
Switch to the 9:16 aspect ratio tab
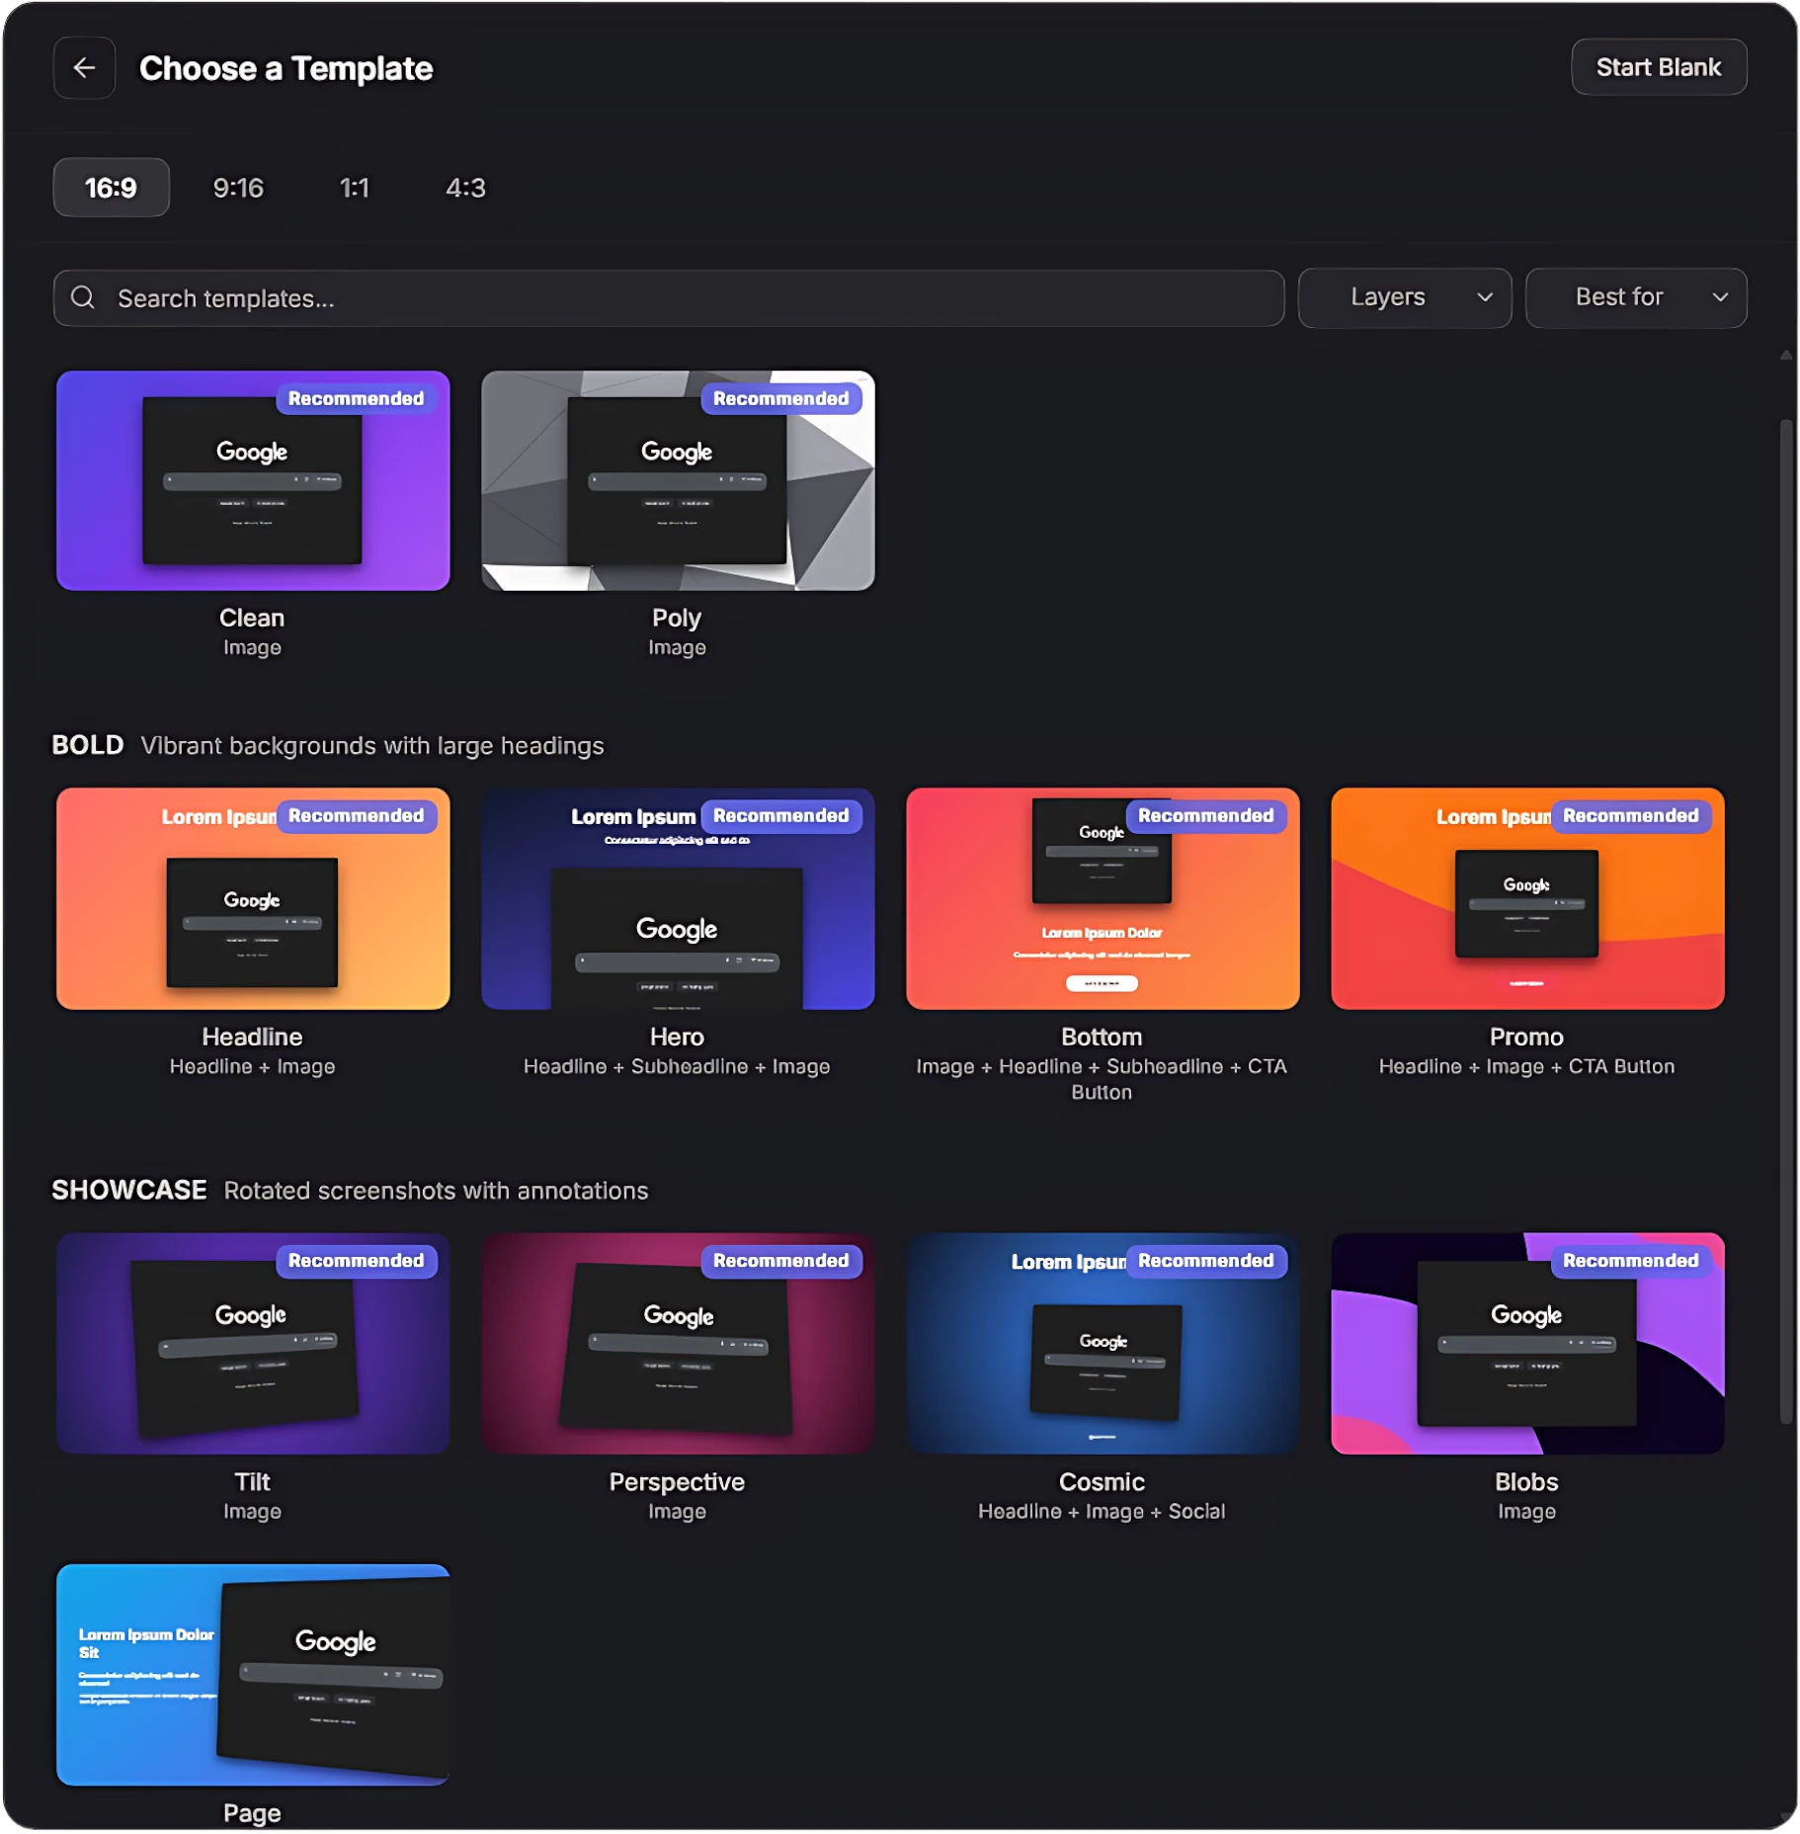237,187
